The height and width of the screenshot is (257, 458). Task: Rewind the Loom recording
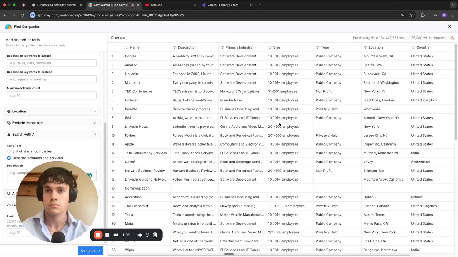tap(116, 235)
